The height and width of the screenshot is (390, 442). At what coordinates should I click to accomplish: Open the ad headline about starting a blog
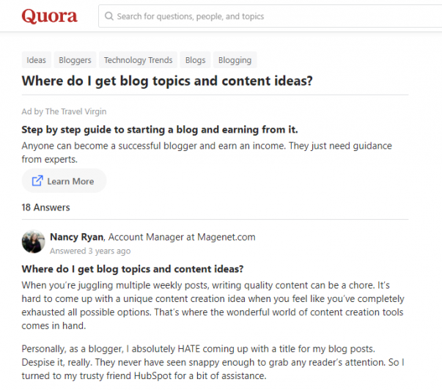[x=160, y=130]
